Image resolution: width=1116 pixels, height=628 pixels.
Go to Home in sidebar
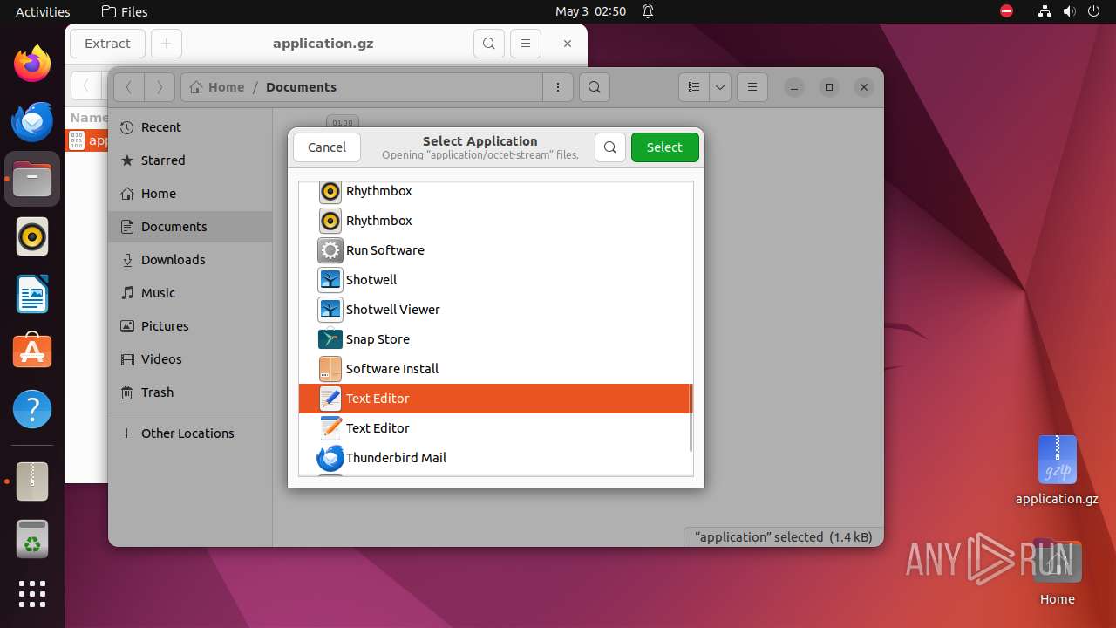tap(190, 194)
